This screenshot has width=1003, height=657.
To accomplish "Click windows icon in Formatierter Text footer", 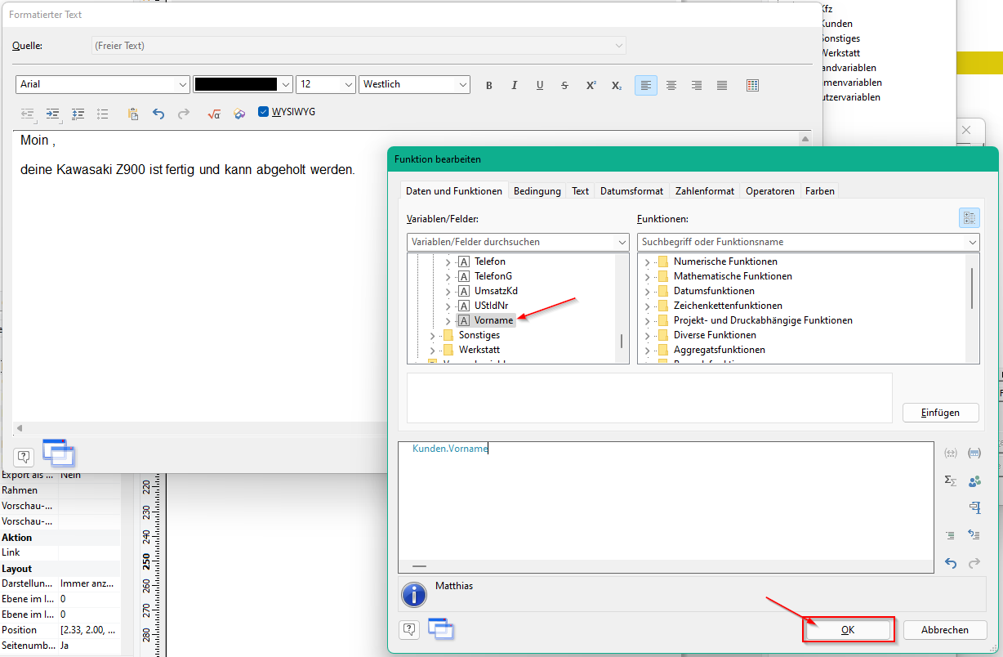I will pyautogui.click(x=58, y=453).
